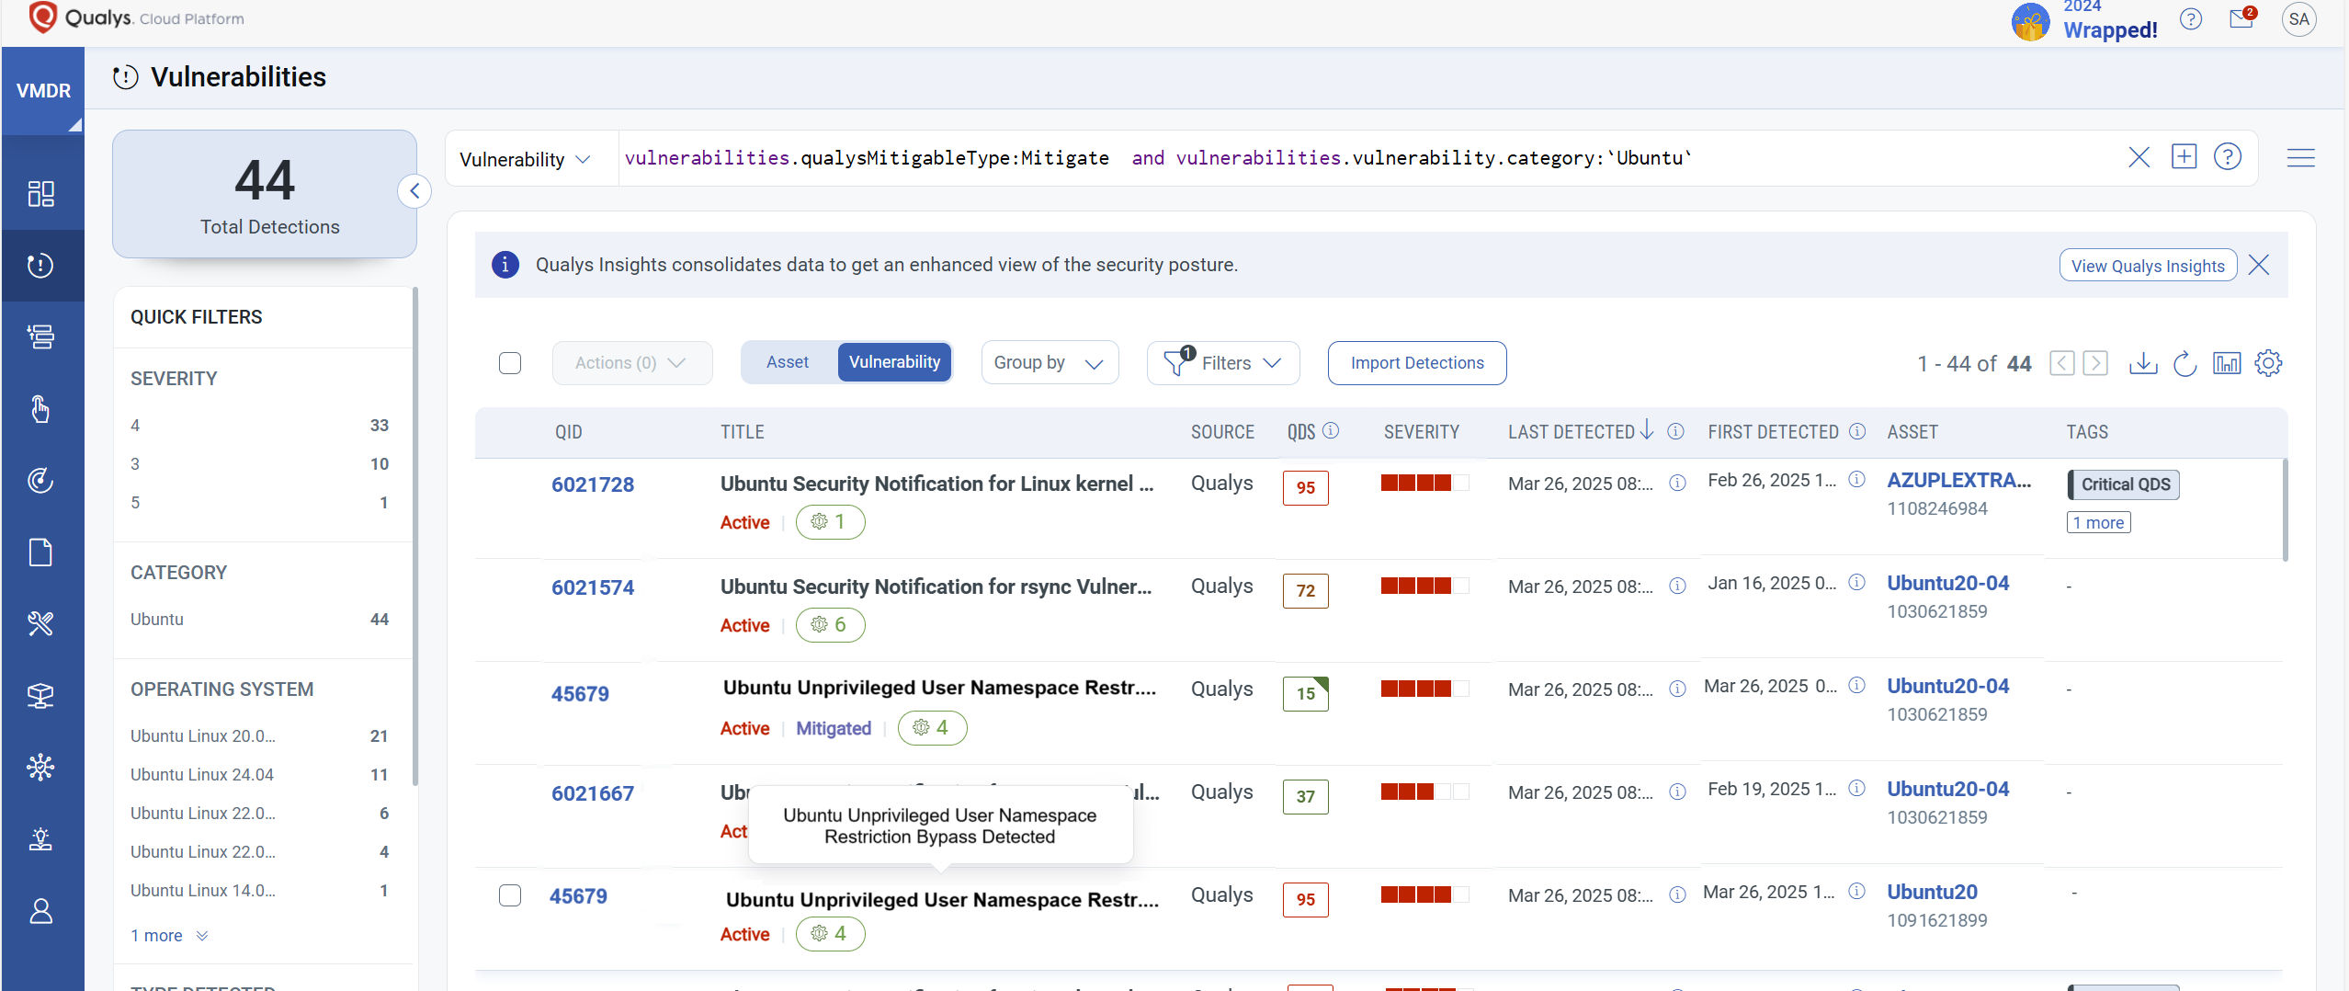Open the Dashboard icon in sidebar
This screenshot has width=2349, height=991.
[x=41, y=193]
